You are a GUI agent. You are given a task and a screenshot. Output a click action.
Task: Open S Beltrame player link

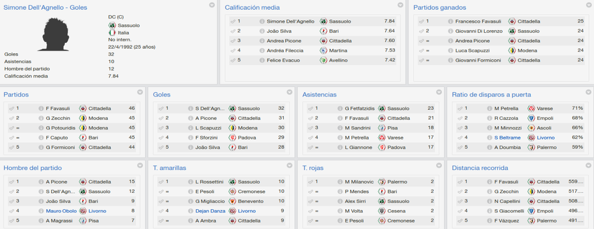[507, 138]
